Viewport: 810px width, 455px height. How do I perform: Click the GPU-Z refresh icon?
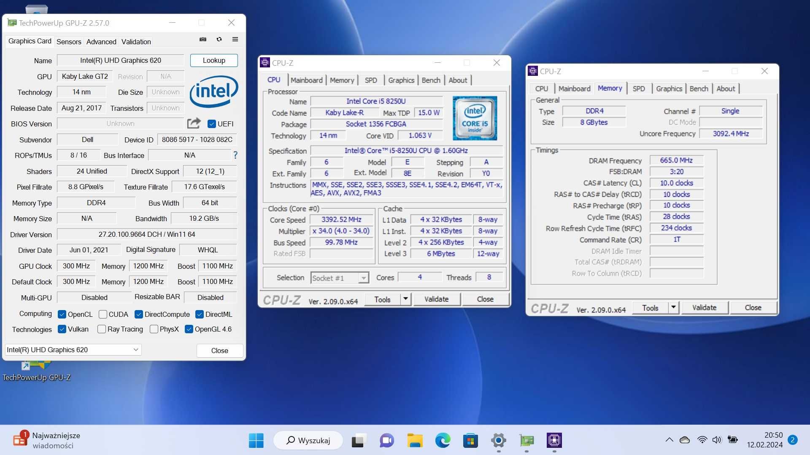pyautogui.click(x=219, y=39)
